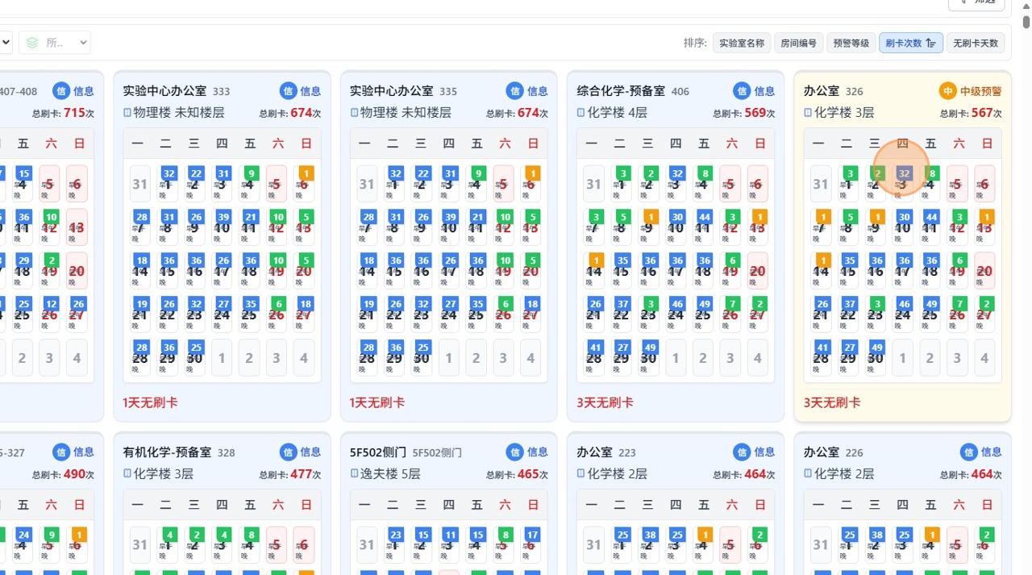1032x575 pixels.
Task: Click 5F502侧门 card title
Action: click(378, 452)
